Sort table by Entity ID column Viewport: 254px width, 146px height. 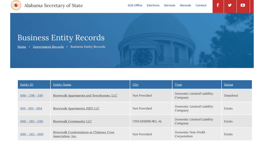pos(27,85)
